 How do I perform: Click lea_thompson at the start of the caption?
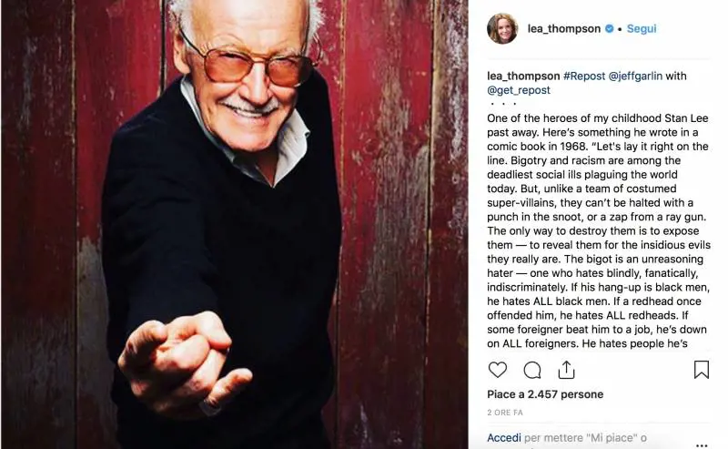523,77
